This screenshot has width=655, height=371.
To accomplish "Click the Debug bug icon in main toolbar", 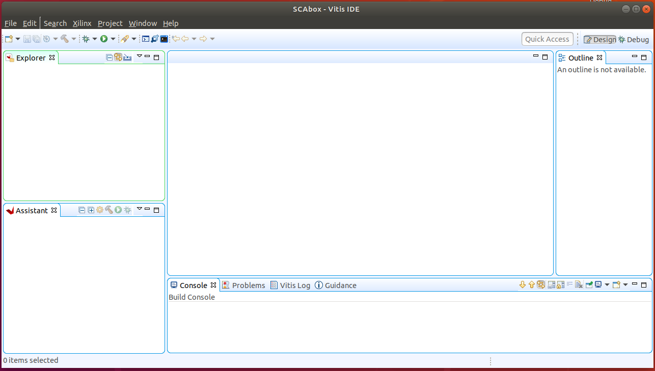I will pyautogui.click(x=86, y=39).
